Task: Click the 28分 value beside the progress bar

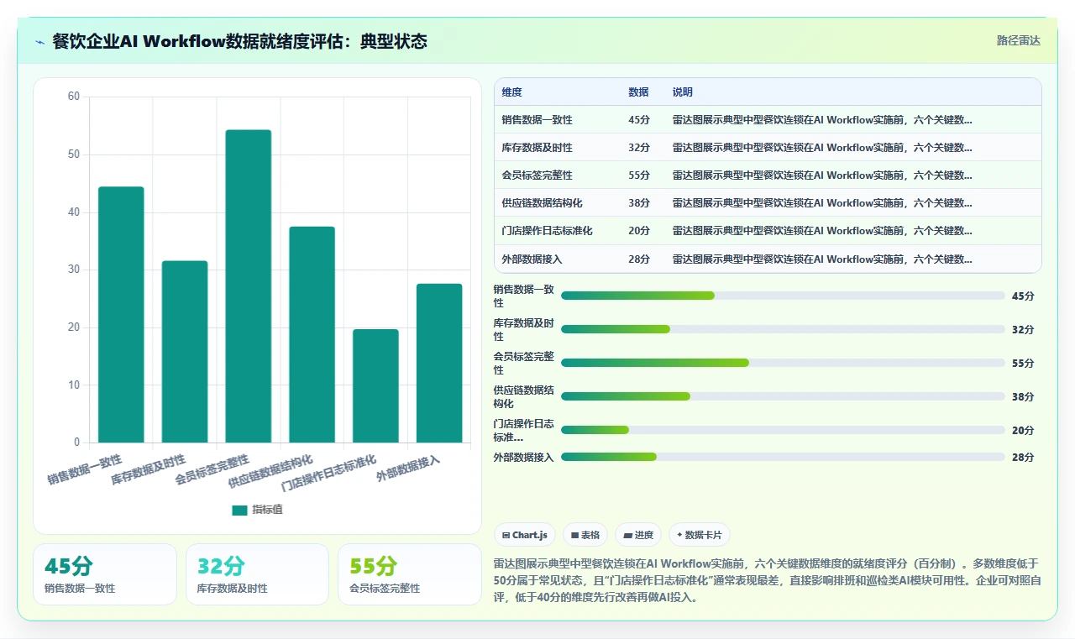Action: pos(1023,457)
